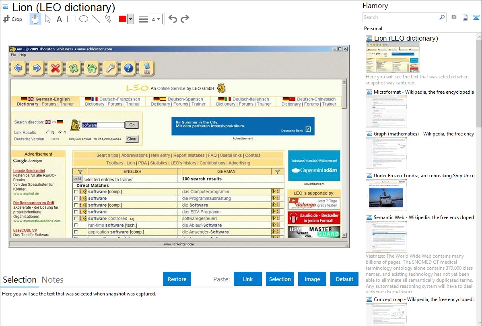The image size is (482, 326).
Task: Click the Image paste button
Action: click(x=312, y=279)
